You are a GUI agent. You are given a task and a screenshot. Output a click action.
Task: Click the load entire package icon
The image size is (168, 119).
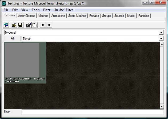pos(34,25)
